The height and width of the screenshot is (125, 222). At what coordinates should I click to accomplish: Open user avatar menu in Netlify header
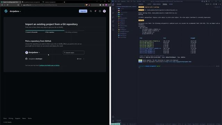pos(104,11)
